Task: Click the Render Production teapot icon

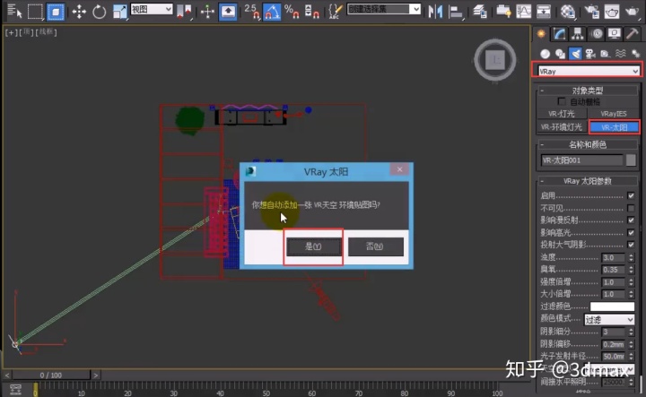Action: (632, 12)
